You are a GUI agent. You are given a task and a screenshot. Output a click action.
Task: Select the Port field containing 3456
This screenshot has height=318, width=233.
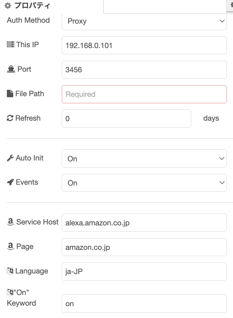coord(144,70)
